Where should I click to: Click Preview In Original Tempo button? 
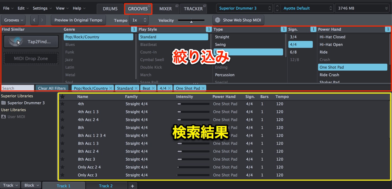tap(78, 20)
